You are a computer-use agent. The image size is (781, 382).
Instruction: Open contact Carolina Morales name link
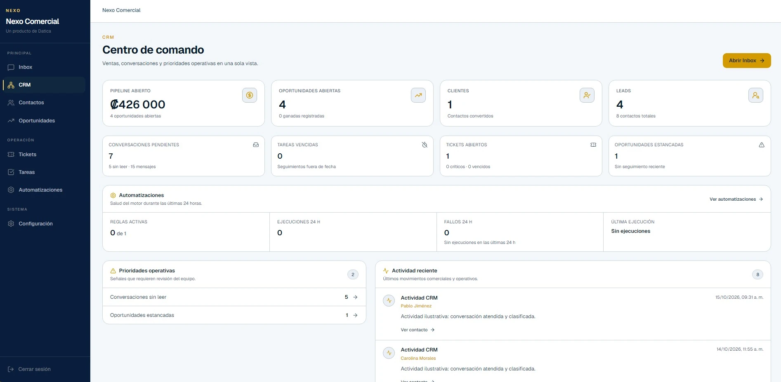click(418, 359)
